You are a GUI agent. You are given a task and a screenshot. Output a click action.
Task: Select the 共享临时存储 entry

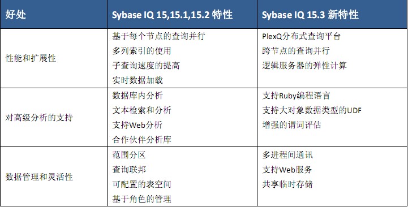(287, 184)
